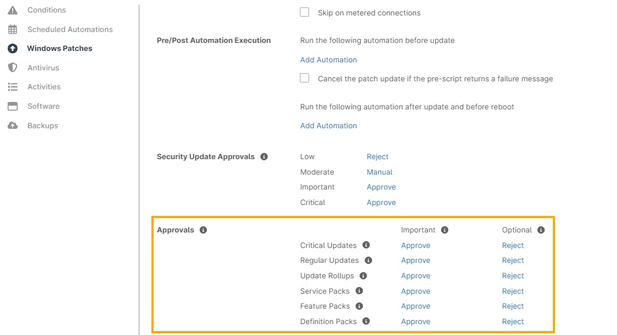Click info icon next to Definition Packs
The height and width of the screenshot is (335, 617).
(x=366, y=321)
